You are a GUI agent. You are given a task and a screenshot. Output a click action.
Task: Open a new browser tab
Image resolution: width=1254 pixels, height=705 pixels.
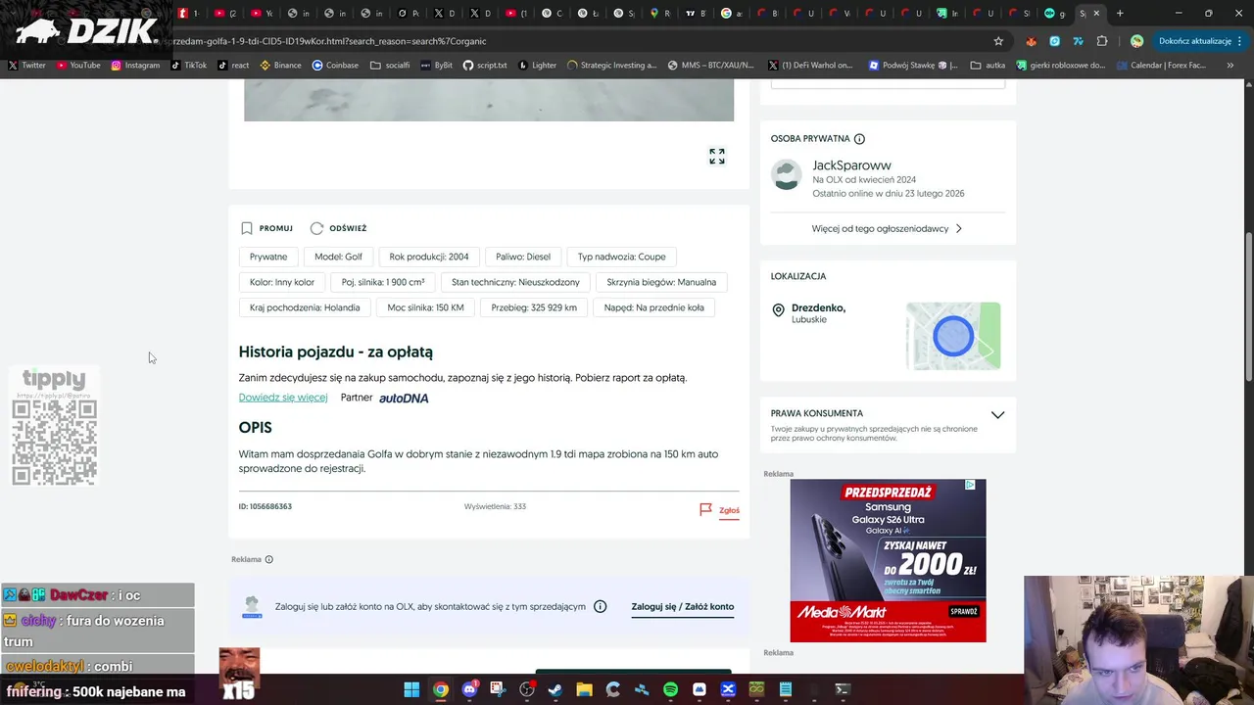pos(1120,13)
